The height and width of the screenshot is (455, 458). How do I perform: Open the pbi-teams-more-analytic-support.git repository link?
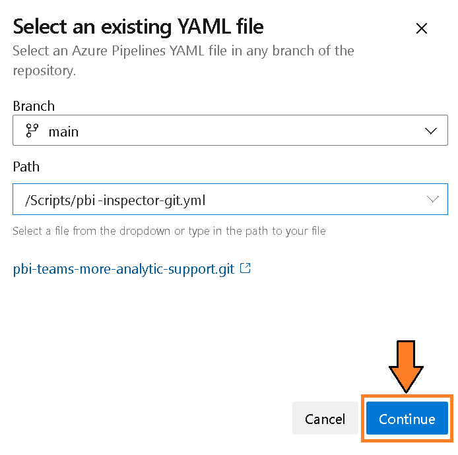[123, 270]
